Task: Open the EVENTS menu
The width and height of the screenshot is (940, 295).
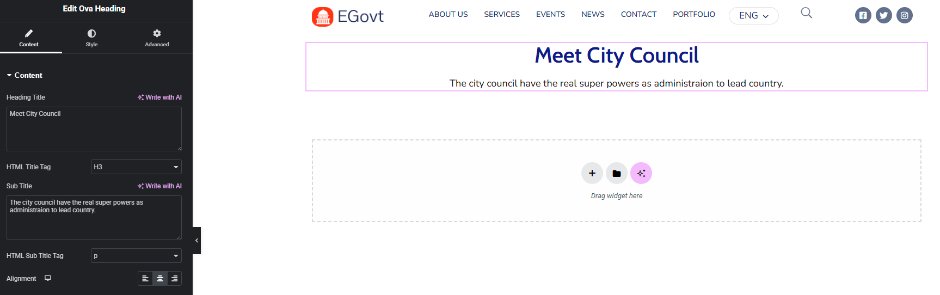Action: pyautogui.click(x=550, y=14)
